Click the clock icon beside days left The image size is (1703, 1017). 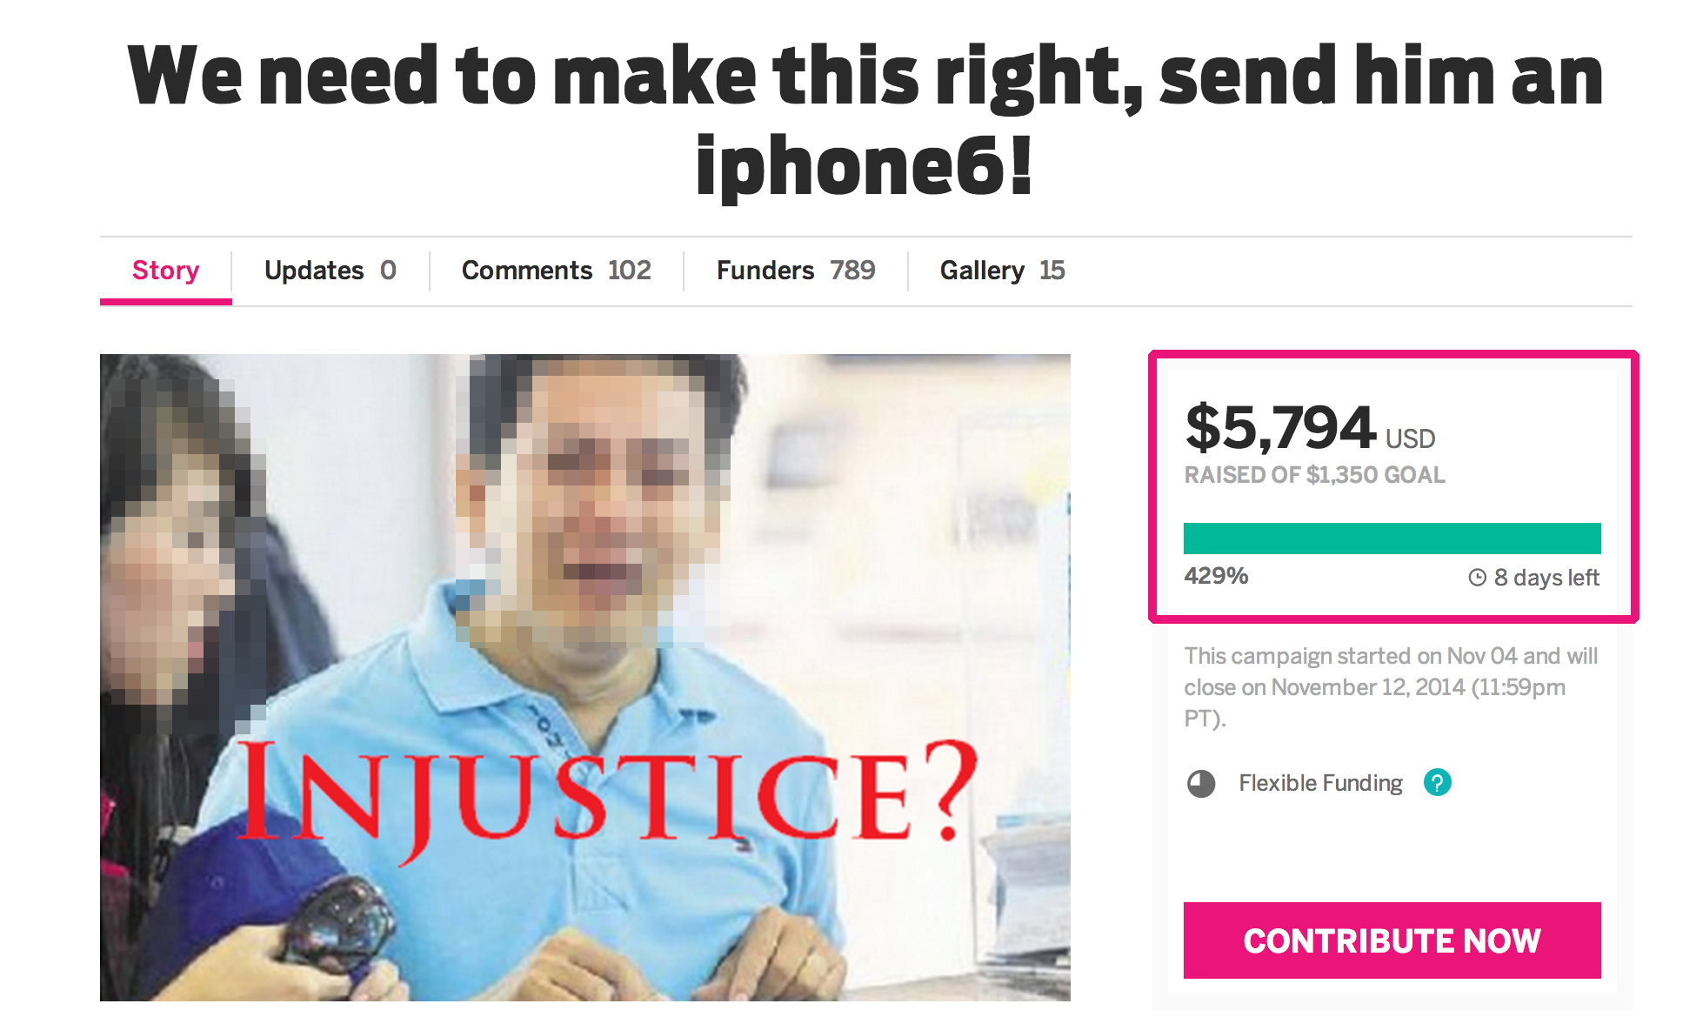1477,578
